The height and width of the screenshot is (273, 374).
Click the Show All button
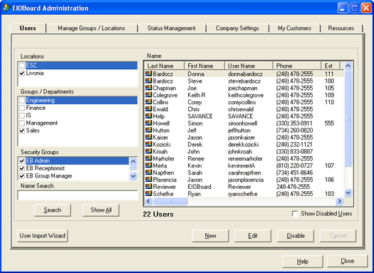pyautogui.click(x=101, y=210)
